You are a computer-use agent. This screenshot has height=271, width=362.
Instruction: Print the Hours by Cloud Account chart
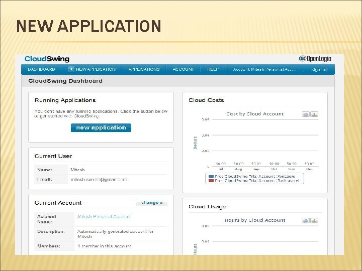pos(306,220)
